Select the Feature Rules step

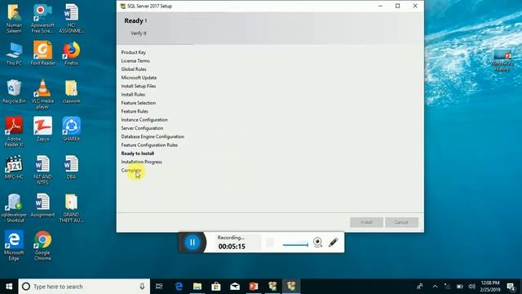(135, 111)
